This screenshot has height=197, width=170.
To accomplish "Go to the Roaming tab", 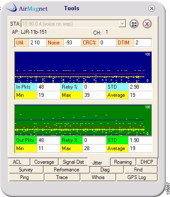I will point(123,162).
